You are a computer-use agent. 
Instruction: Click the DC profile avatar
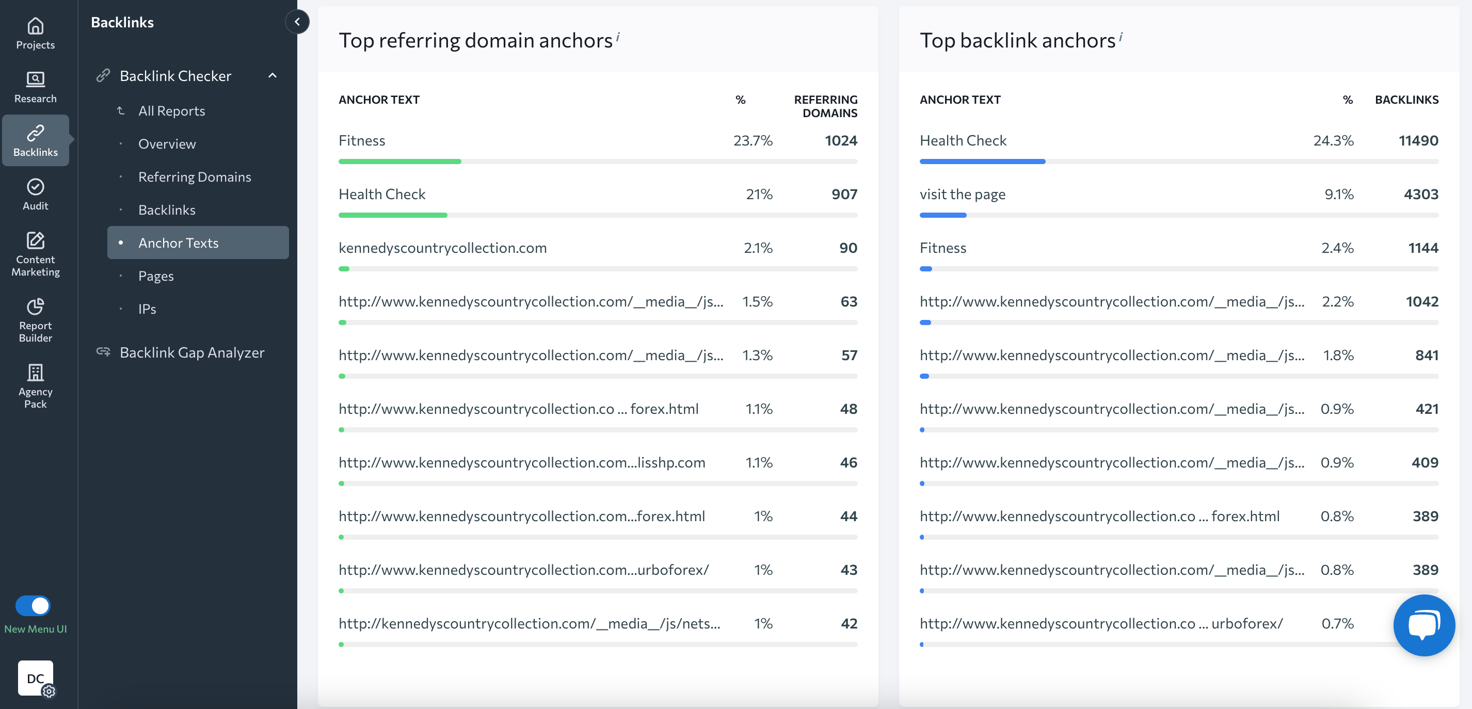pyautogui.click(x=36, y=679)
